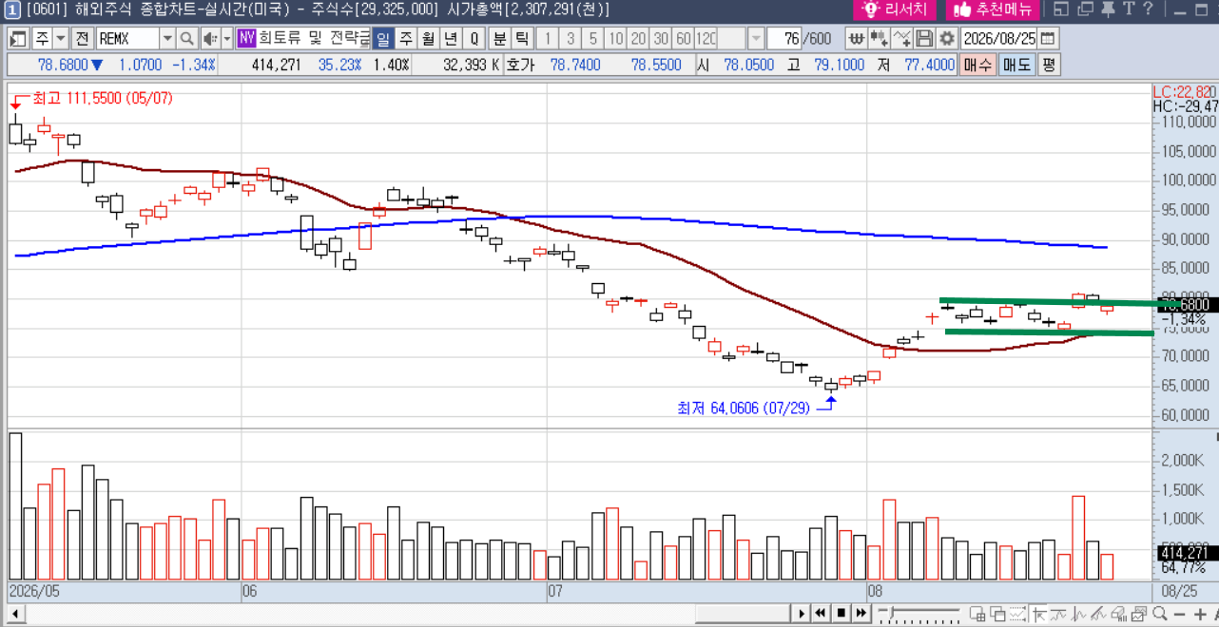Select the weekly 주 chart period button
The image size is (1219, 627).
click(405, 39)
